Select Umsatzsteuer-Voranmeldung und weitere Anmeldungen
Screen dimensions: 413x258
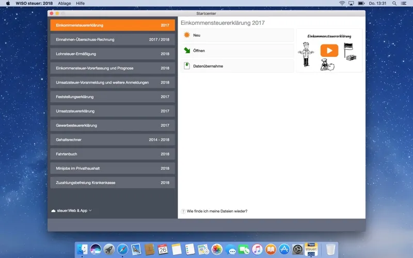coord(113,83)
